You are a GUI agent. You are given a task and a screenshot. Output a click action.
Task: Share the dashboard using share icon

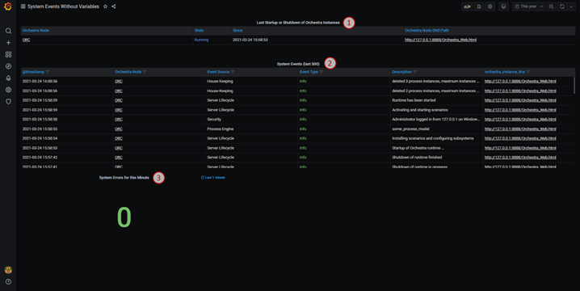[x=114, y=6]
